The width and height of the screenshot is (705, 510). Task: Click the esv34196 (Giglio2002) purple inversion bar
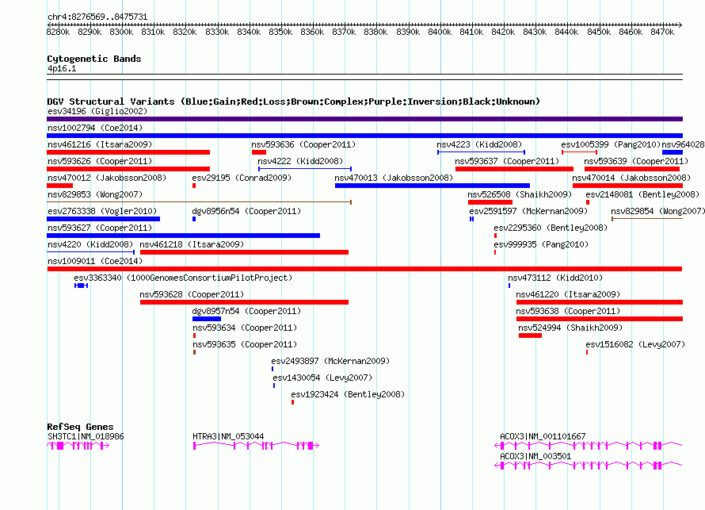pyautogui.click(x=364, y=119)
